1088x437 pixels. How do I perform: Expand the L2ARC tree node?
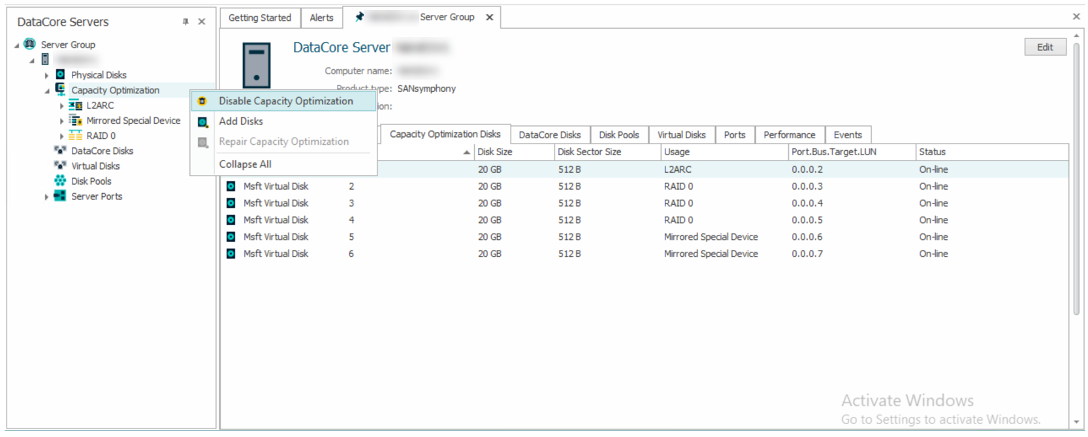point(62,106)
